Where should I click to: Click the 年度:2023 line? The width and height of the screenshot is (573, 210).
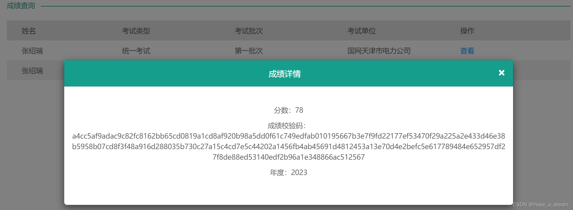288,172
